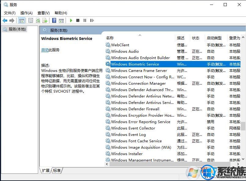
Task: Switch to the 扩展 tab
Action: pyautogui.click(x=46, y=170)
